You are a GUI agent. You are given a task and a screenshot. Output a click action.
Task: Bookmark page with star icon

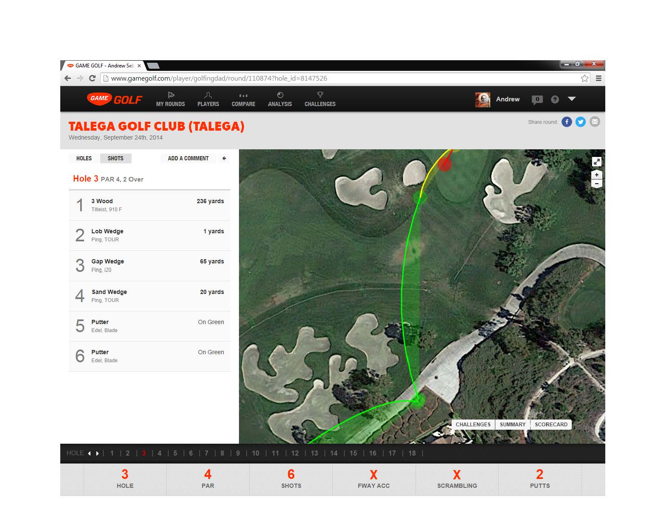pyautogui.click(x=584, y=78)
